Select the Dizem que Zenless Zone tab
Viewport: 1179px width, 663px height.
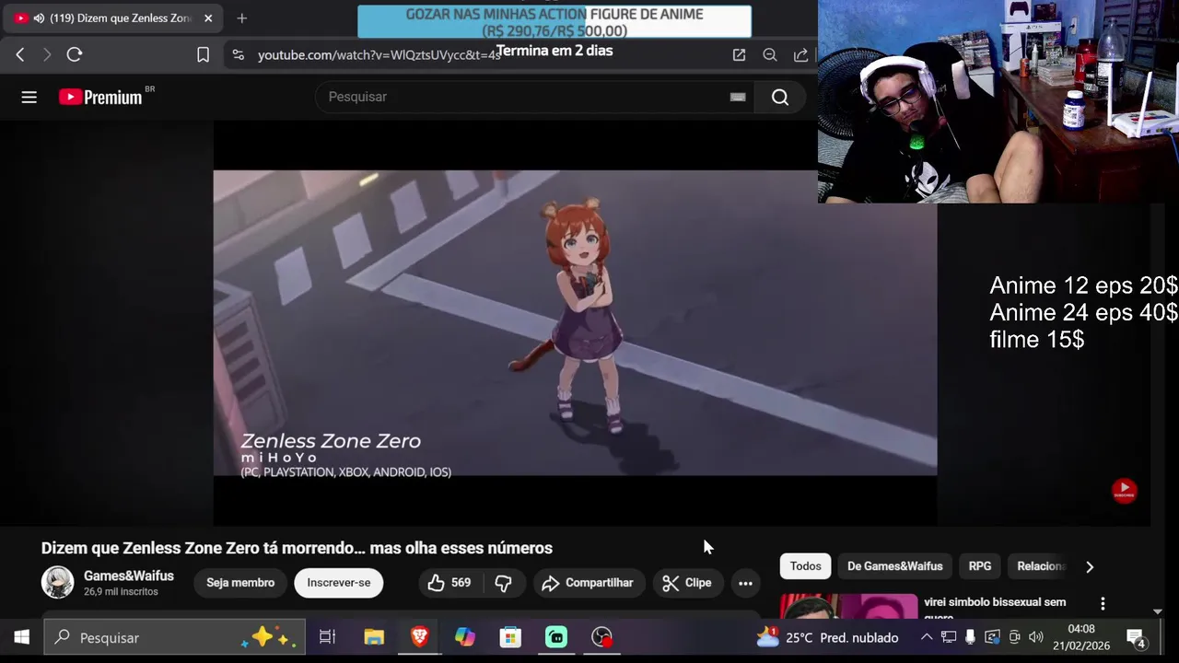113,18
